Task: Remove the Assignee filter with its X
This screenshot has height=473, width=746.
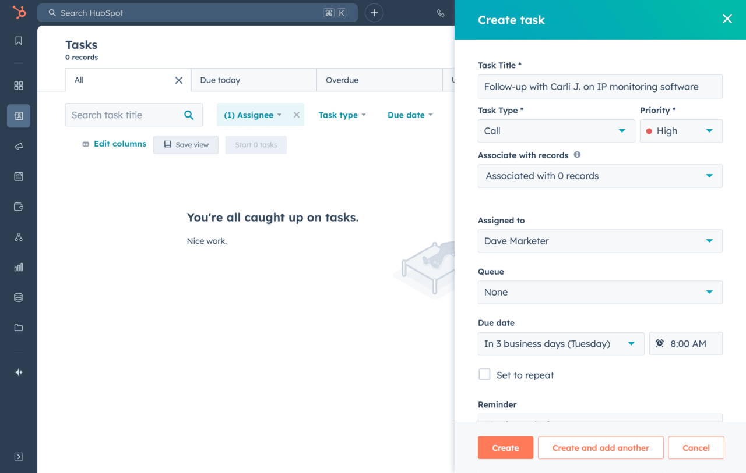Action: click(297, 115)
